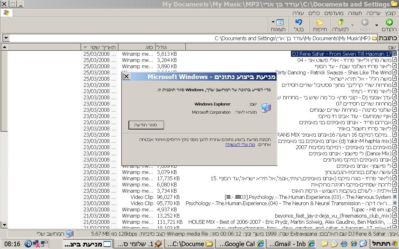Open the 'מה עלי לעשות?' help link
This screenshot has height=249, width=399.
(240, 144)
